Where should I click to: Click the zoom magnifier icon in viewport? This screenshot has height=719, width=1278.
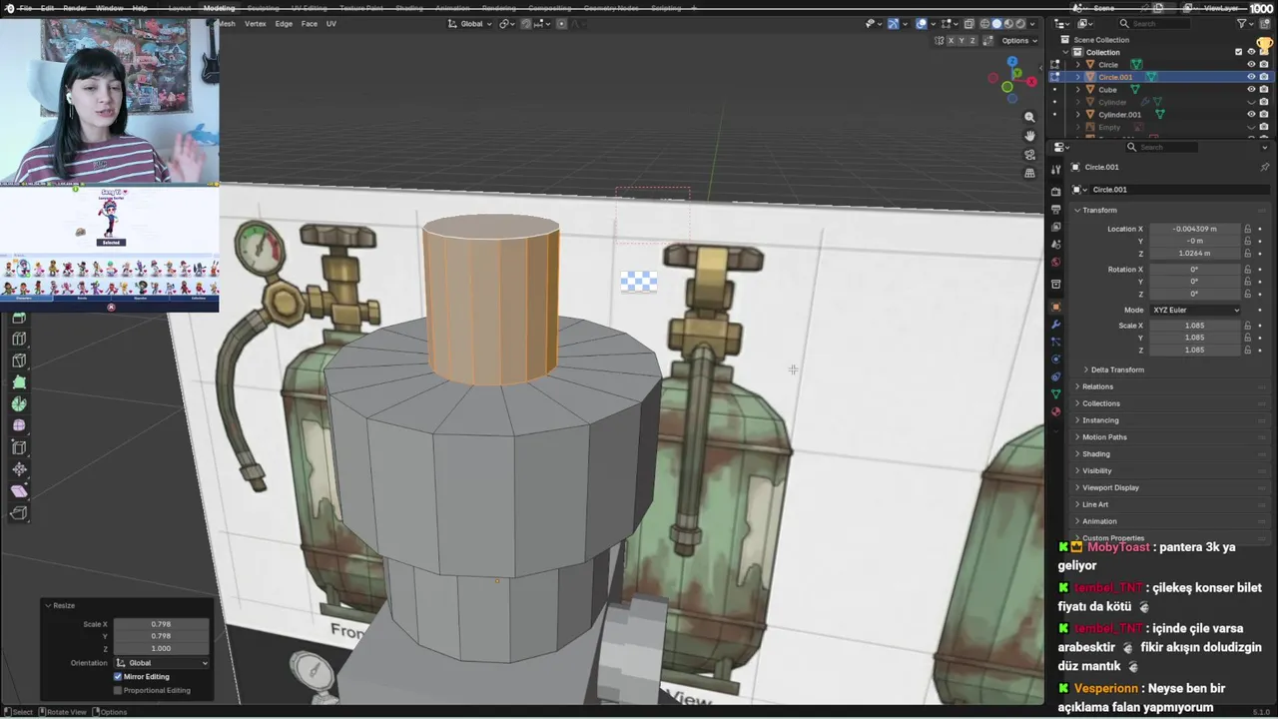(1029, 117)
